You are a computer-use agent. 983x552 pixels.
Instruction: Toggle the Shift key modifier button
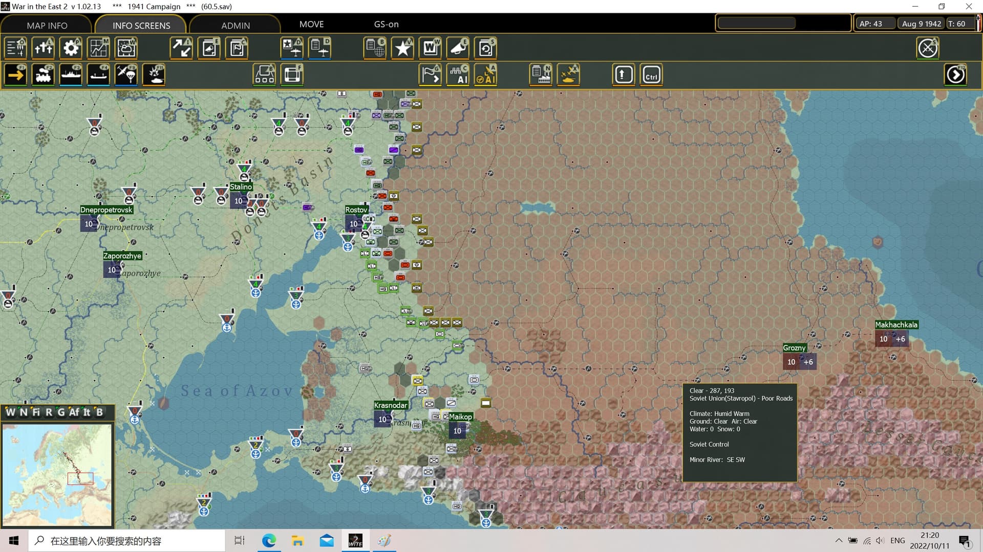(624, 75)
